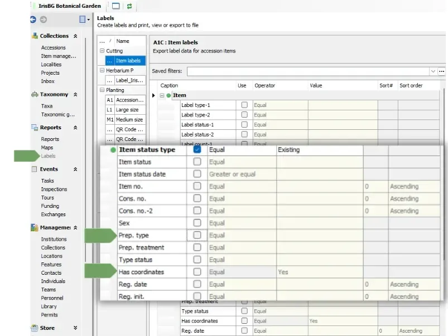Screen dimensions: 448x336
Task: Check the Cons. no. filter checkbox
Action: (x=197, y=198)
